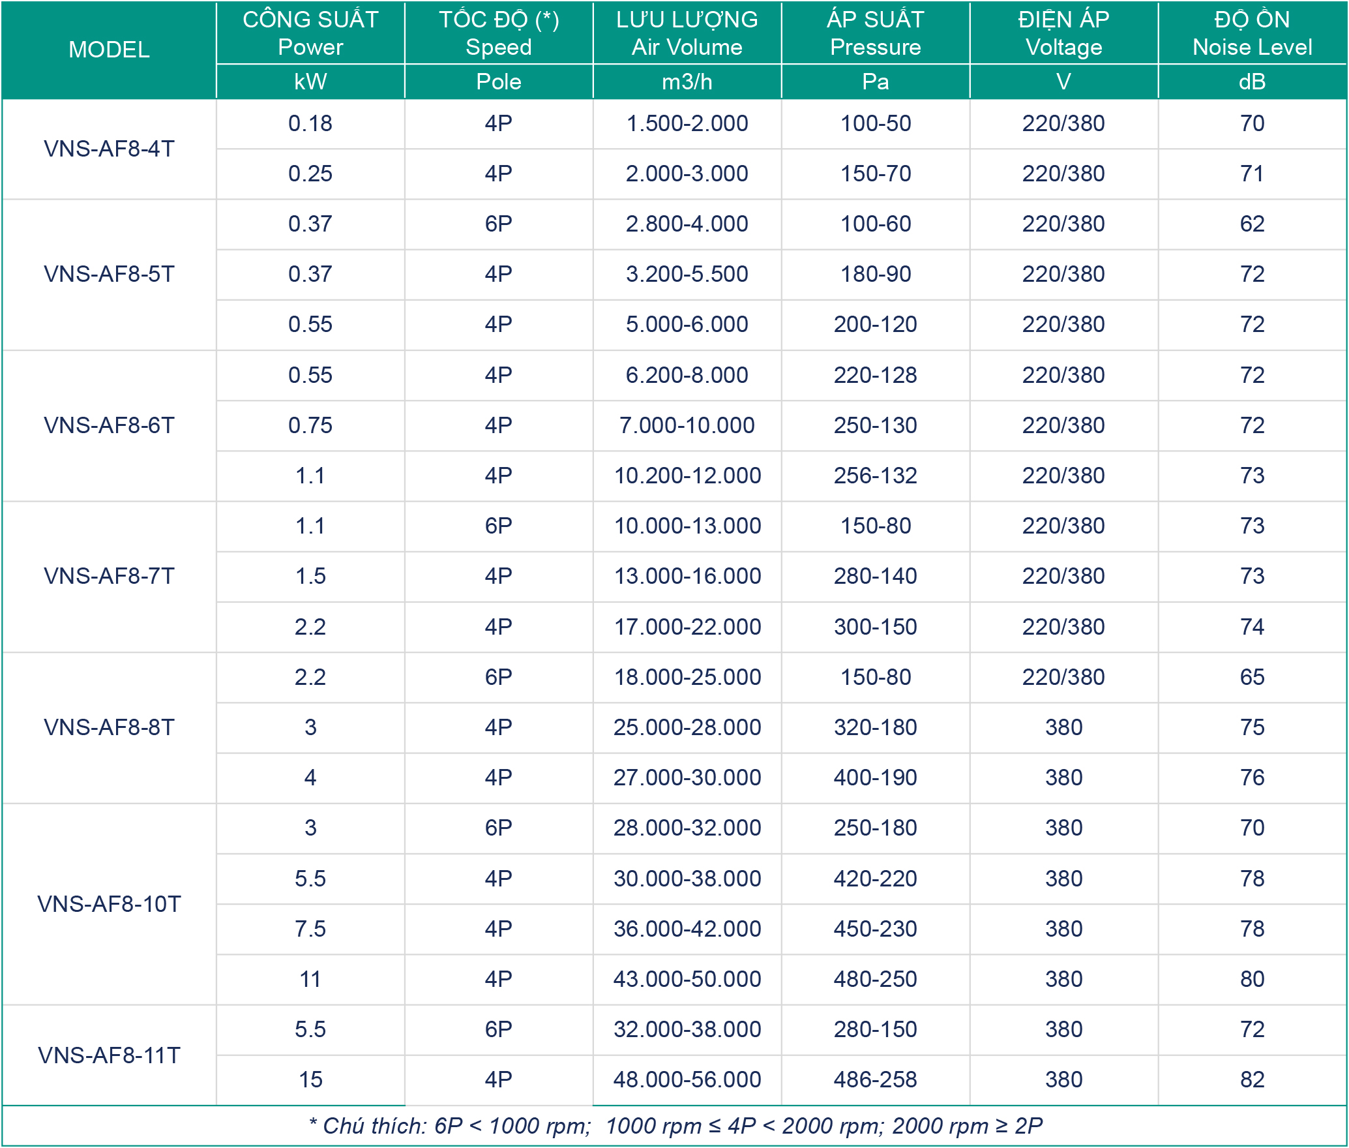
Task: Select air volume 2.000-3.000 cell
Action: 687,174
